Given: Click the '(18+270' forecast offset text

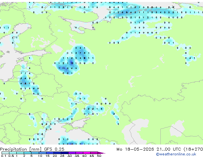Looking at the screenshot, I should (193, 149).
